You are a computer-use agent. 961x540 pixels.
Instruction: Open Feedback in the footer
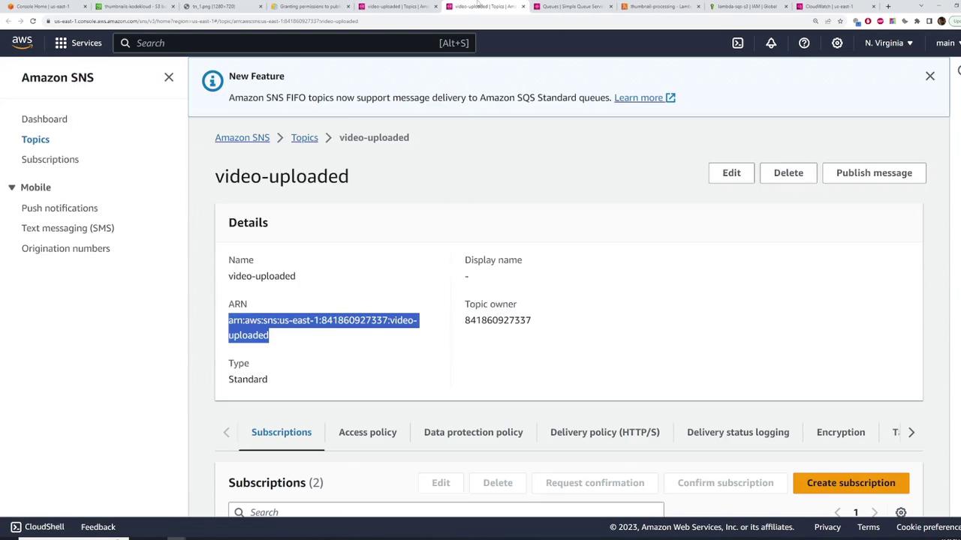(98, 526)
